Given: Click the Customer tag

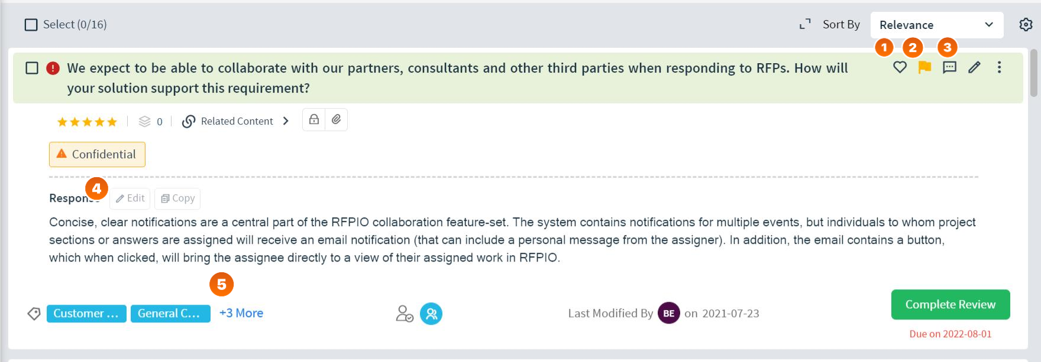Looking at the screenshot, I should [86, 314].
